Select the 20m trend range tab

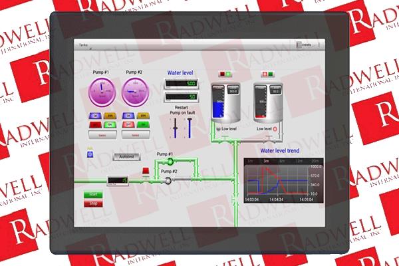pyautogui.click(x=315, y=161)
